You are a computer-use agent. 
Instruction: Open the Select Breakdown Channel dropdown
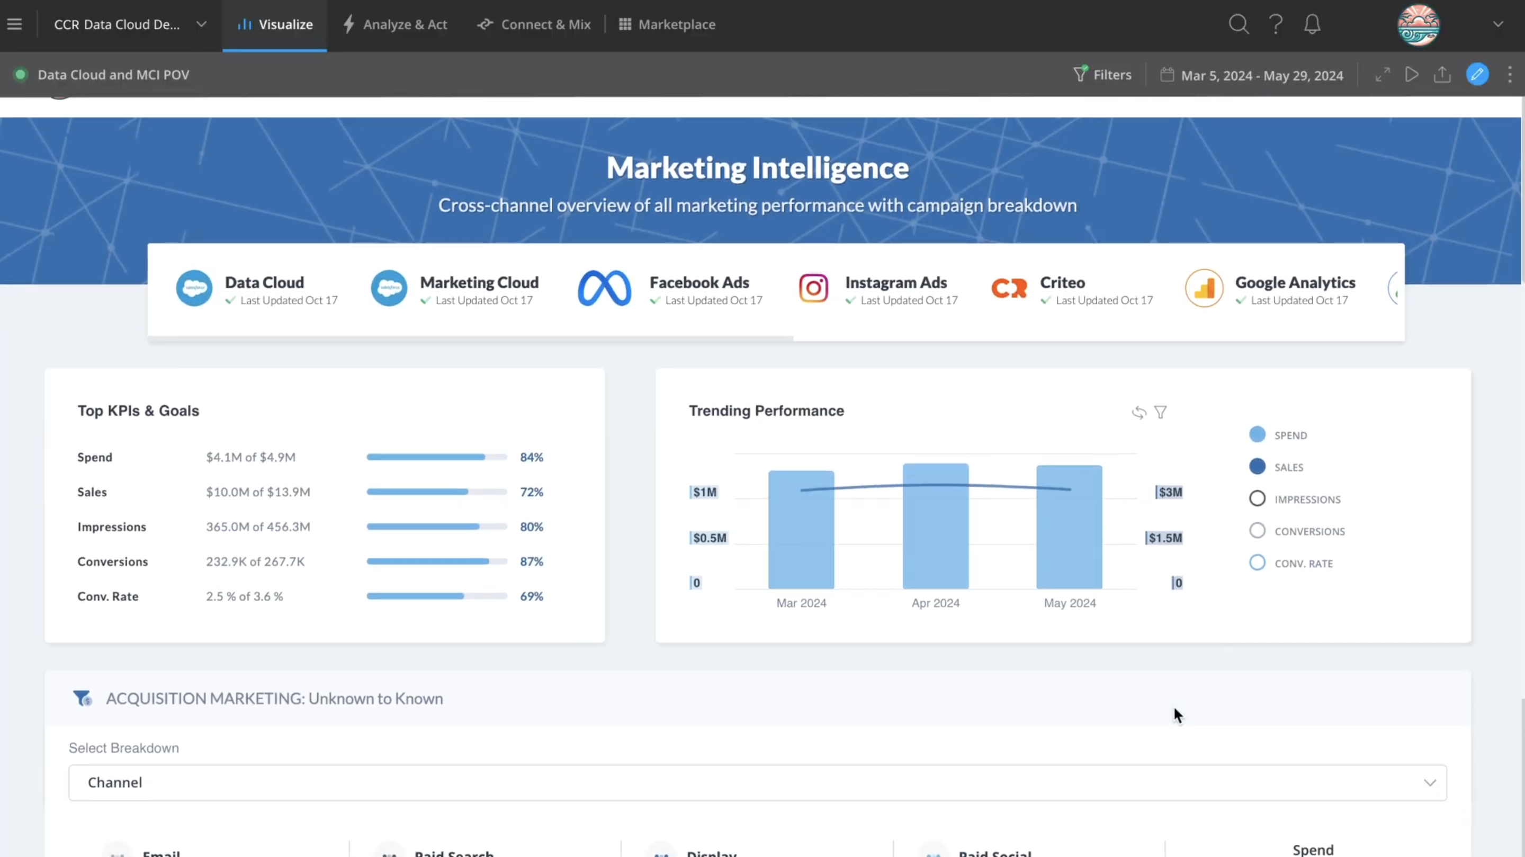(757, 782)
